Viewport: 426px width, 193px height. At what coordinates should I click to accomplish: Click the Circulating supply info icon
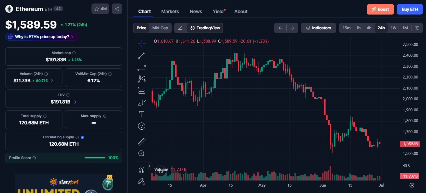point(77,137)
